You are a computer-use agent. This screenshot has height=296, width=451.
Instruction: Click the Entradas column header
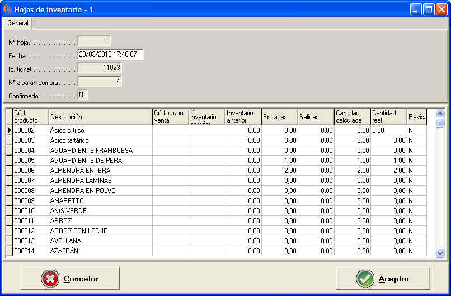coord(279,117)
